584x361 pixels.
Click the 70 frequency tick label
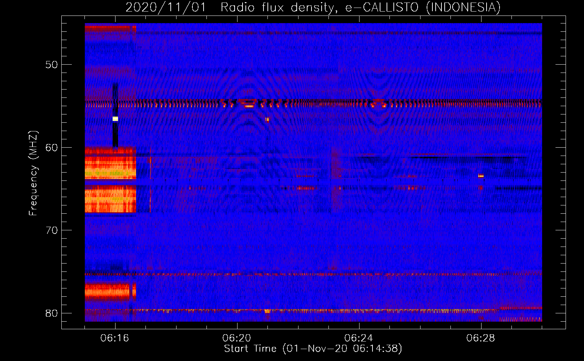tap(52, 230)
